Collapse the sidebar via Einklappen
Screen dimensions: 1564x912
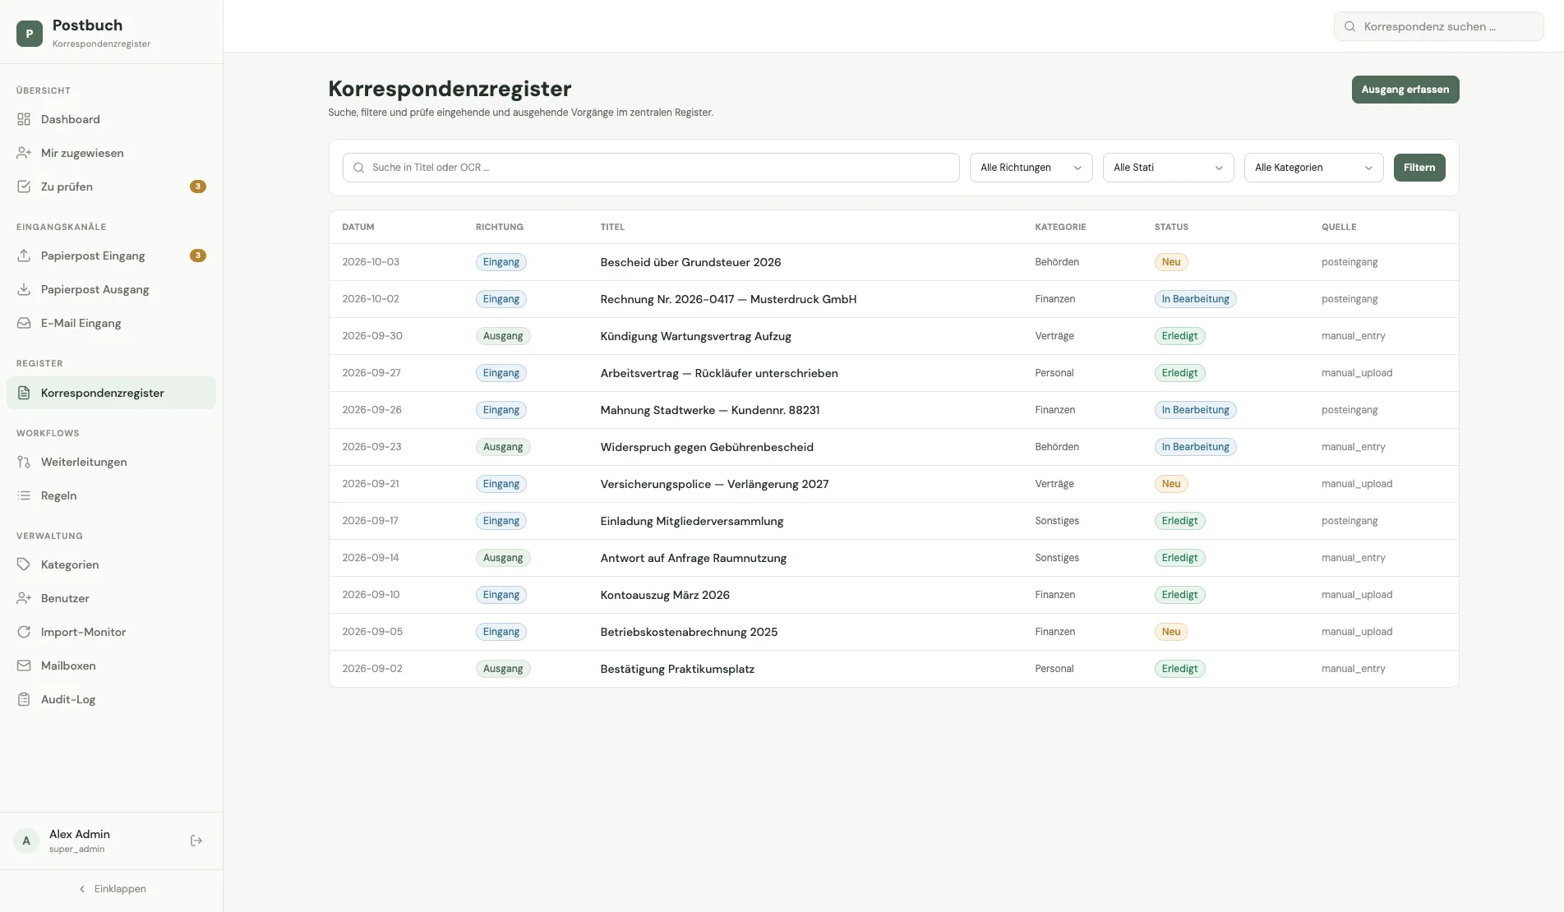click(112, 889)
